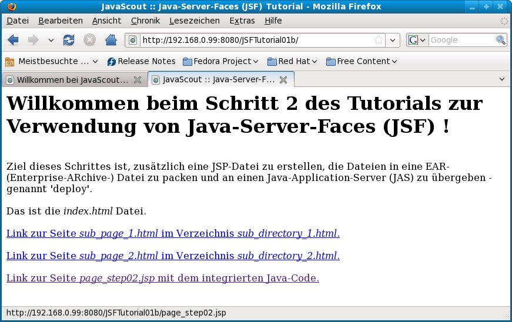Screen dimensions: 512x322
Task: Open the Chronik menu
Action: tap(145, 21)
